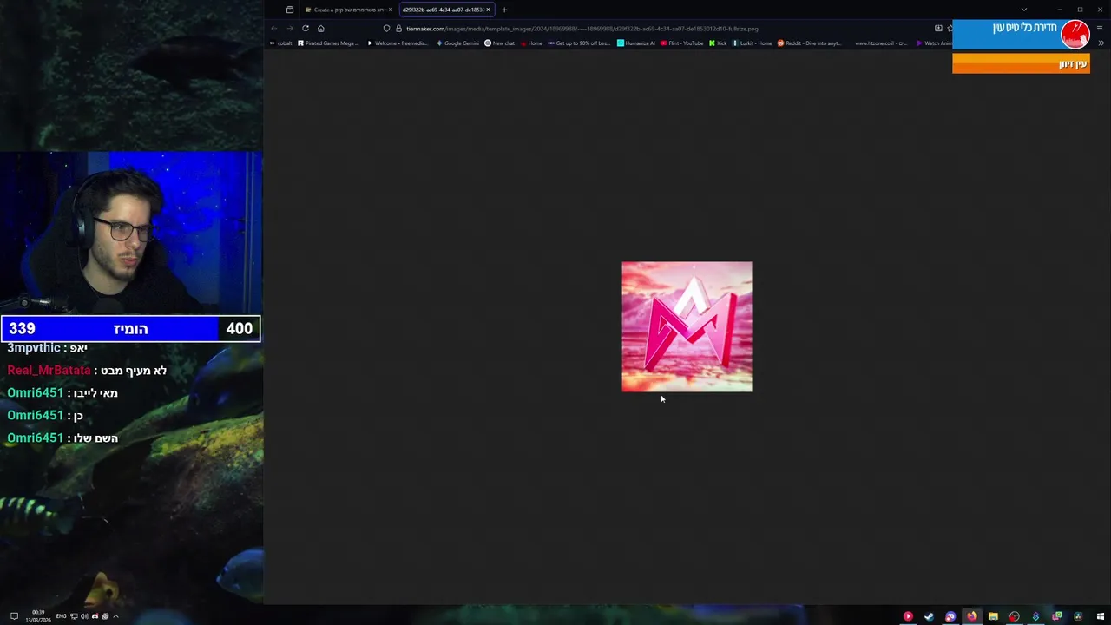Open the Welcome freemedia bookmark
This screenshot has height=625, width=1111.
397,43
